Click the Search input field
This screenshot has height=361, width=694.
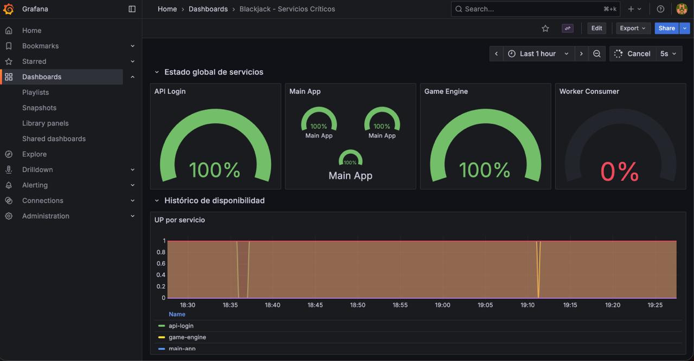click(536, 9)
